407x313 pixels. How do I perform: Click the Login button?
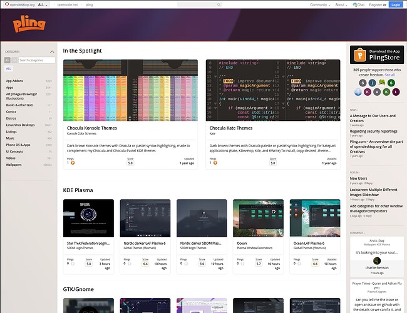pos(396,4)
